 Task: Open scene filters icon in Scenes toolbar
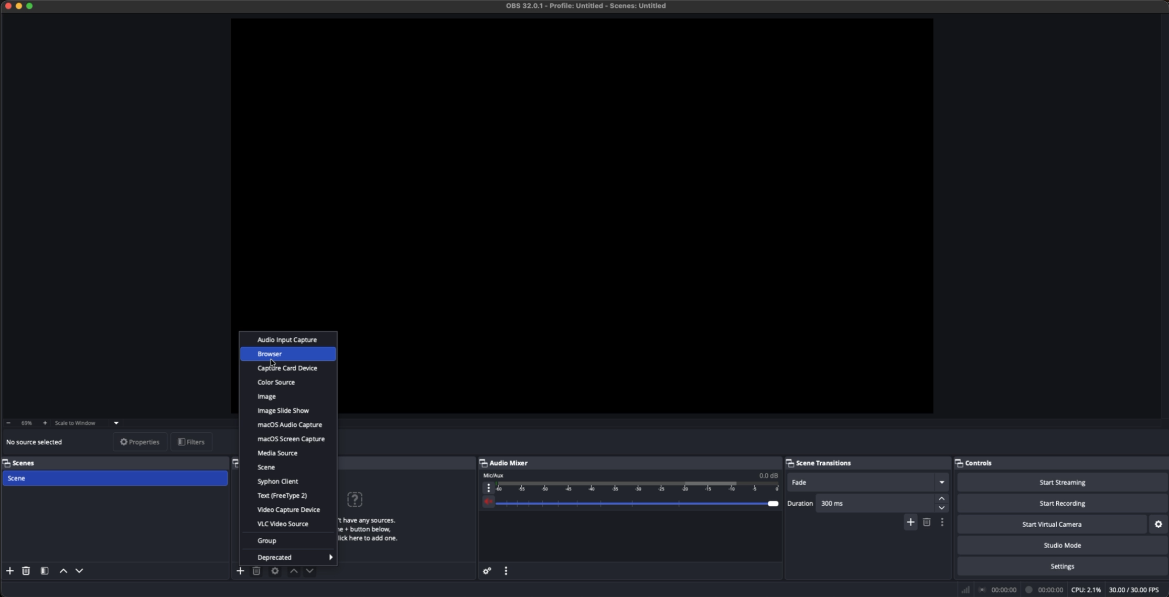45,571
